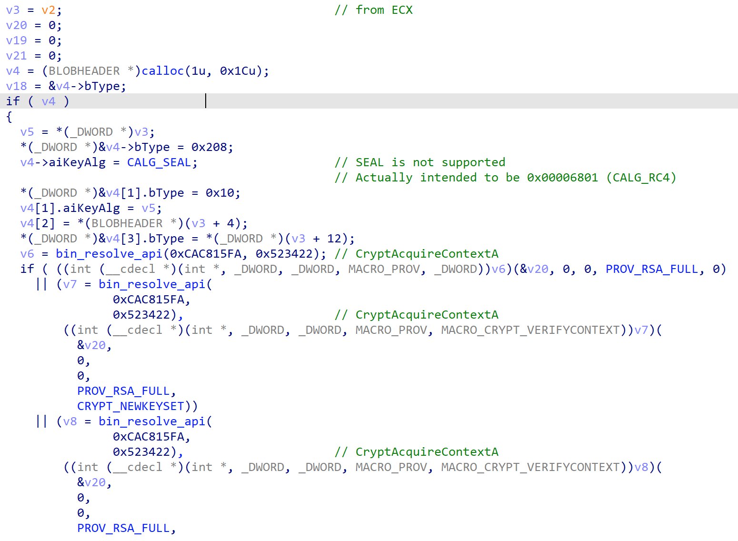Image resolution: width=738 pixels, height=541 pixels.
Task: Click the CryptAcquireContextA comment beside v7
Action: [x=416, y=315]
